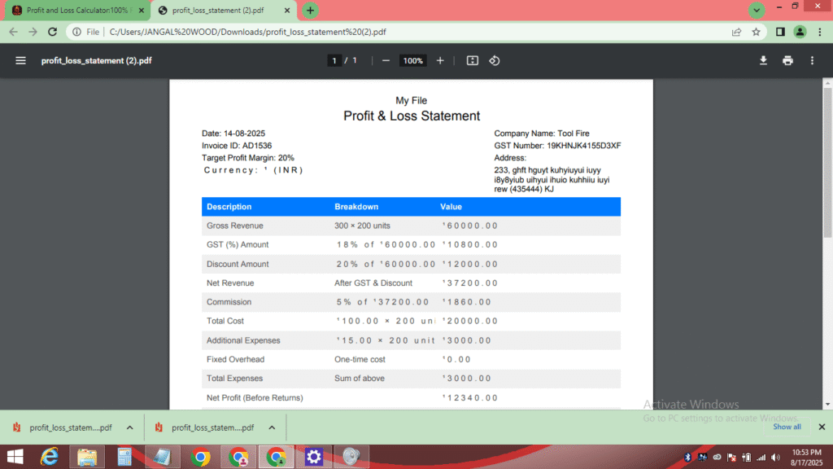The image size is (833, 469).
Task: Open the PDF download icon
Action: tap(762, 60)
